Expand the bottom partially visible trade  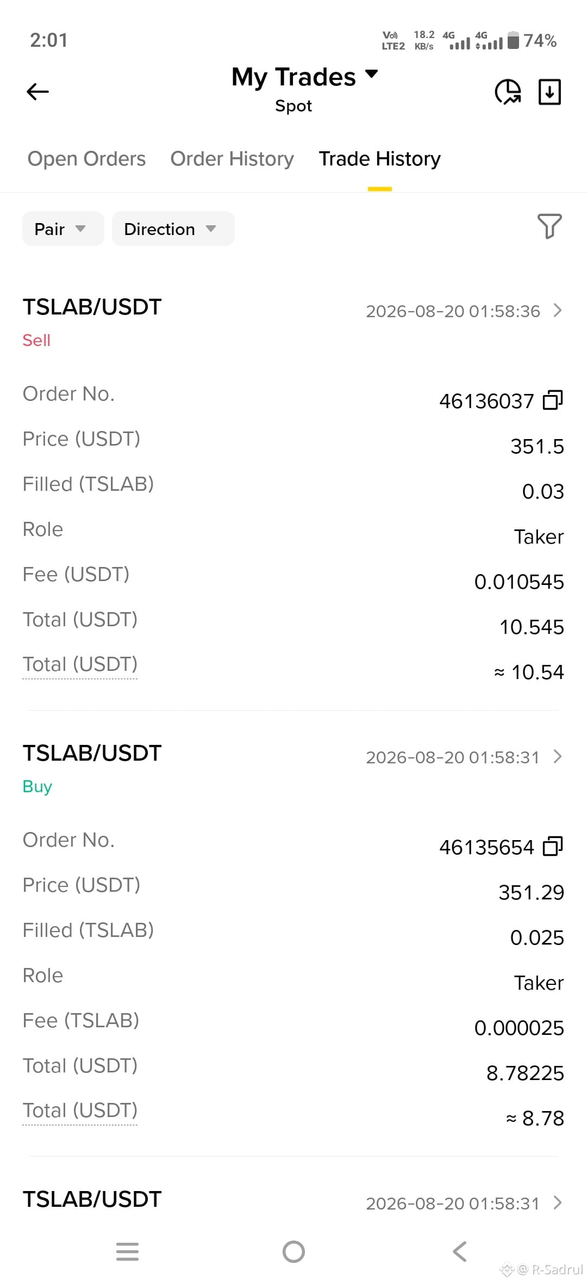pyautogui.click(x=557, y=1203)
